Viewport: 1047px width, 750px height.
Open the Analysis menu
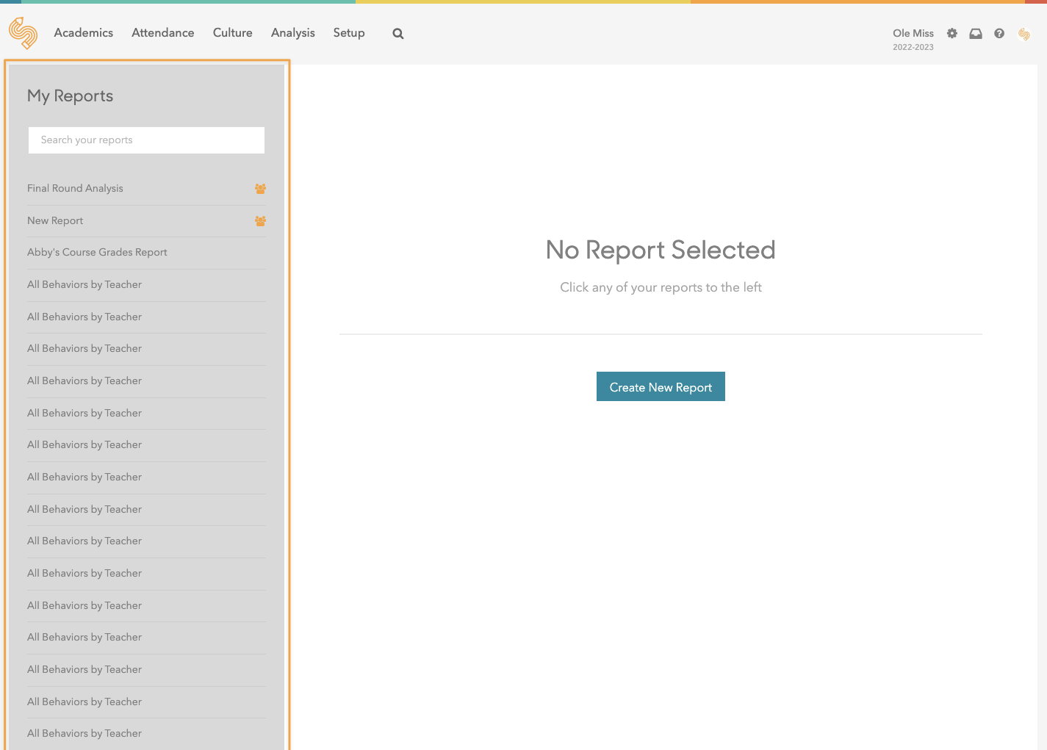click(293, 33)
